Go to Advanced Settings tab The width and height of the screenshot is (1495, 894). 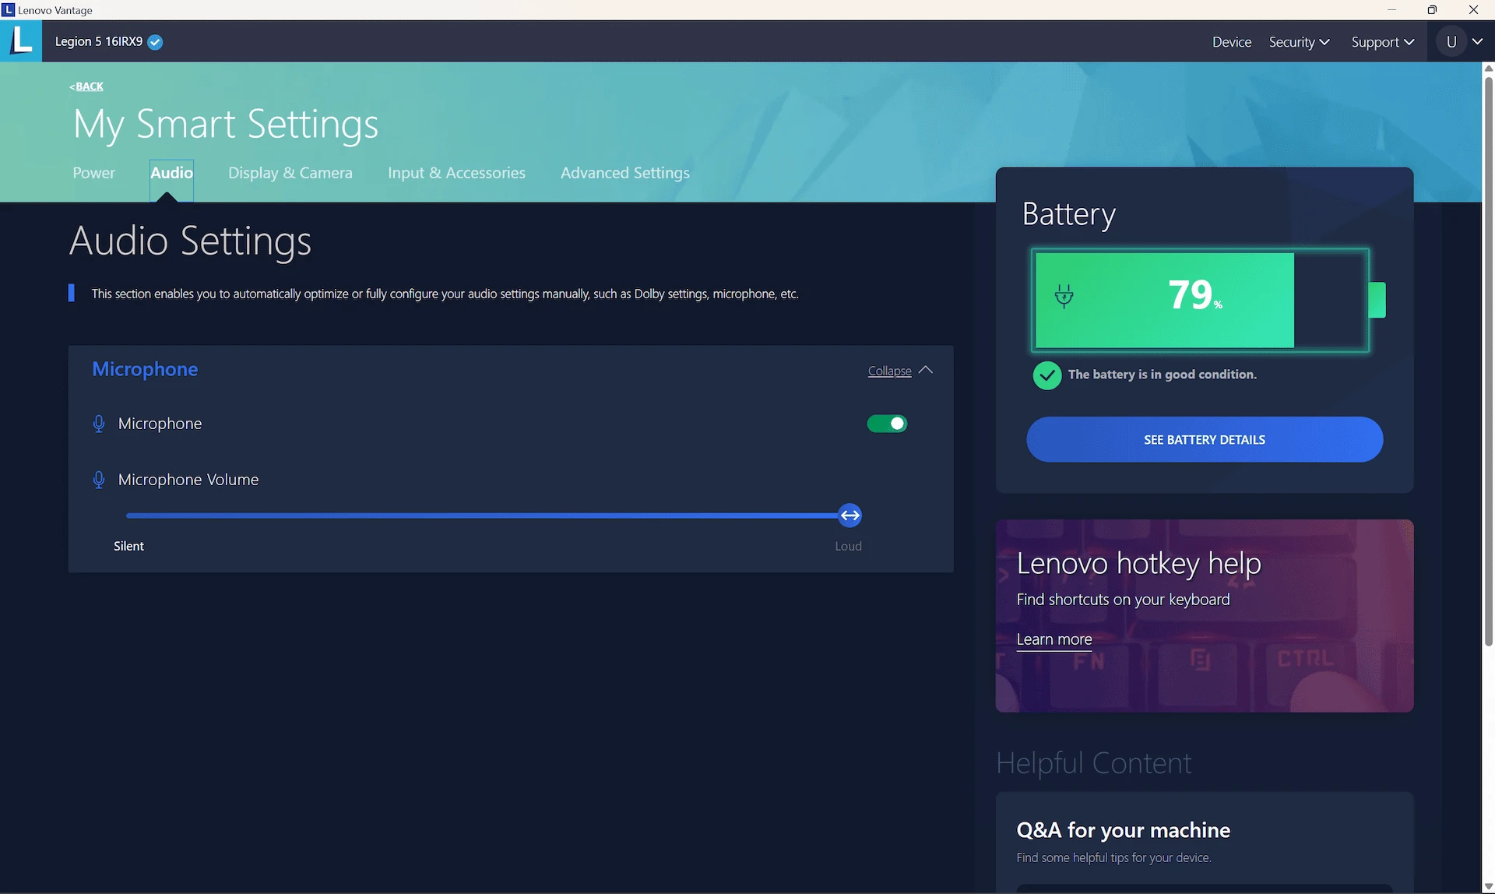click(625, 173)
